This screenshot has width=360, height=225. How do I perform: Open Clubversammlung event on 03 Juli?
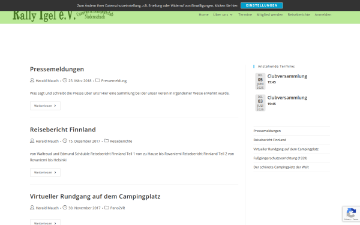(287, 98)
